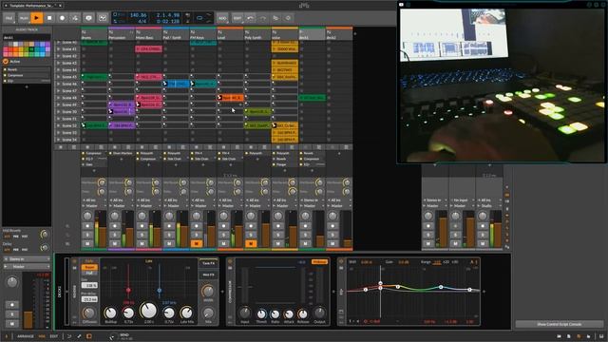Click the orange device-panel icon in bottom bar

tap(88, 336)
